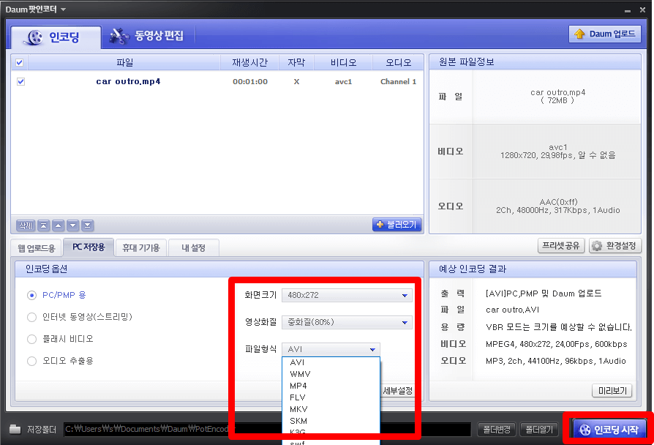654x445 pixels.
Task: Switch to the 인코딩 tab
Action: coord(56,37)
